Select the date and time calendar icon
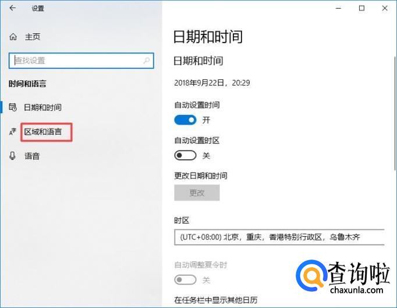 tap(13, 107)
